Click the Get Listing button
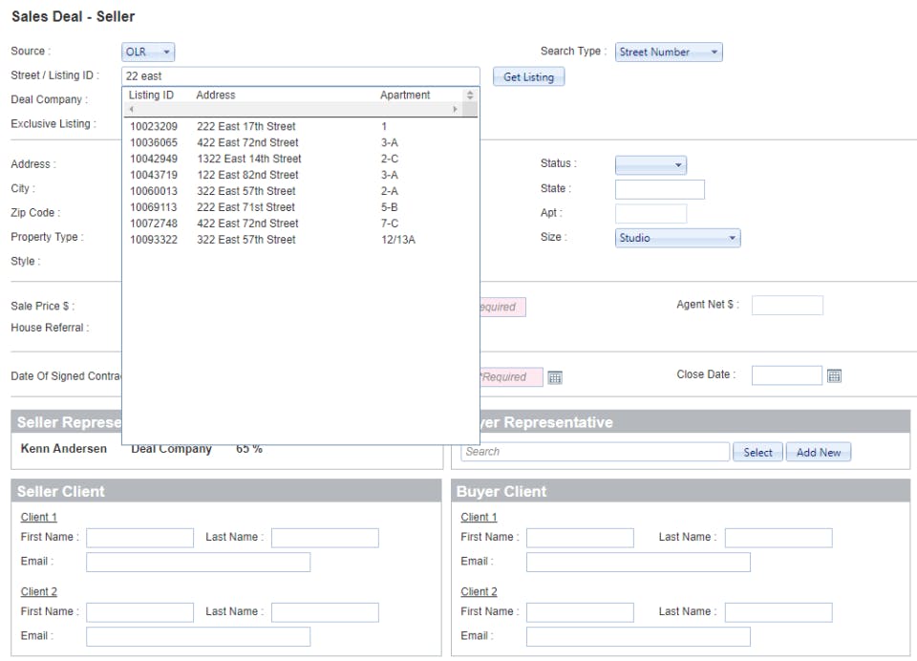 [528, 76]
